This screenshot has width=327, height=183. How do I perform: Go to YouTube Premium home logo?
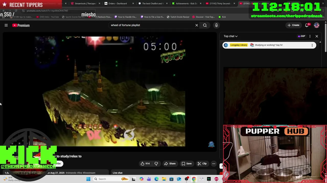point(21,25)
